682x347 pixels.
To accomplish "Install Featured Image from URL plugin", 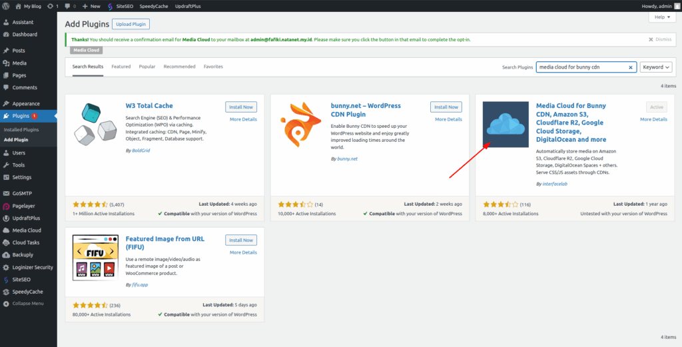I will point(241,240).
